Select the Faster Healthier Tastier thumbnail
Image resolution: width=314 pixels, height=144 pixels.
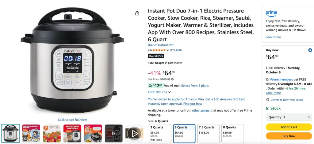(31, 133)
